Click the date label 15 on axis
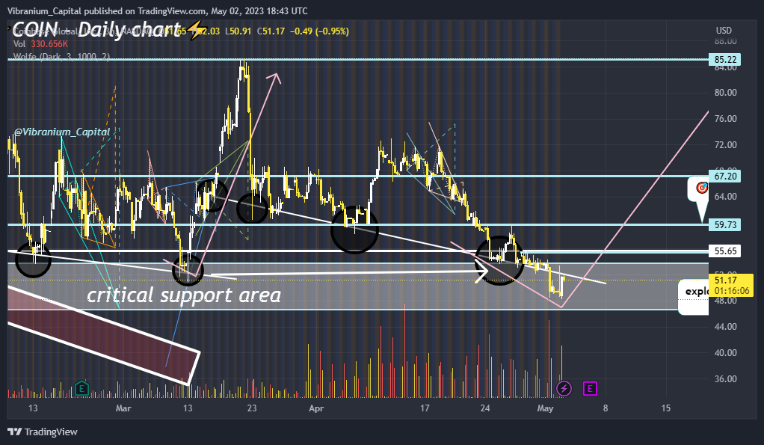 coord(666,408)
